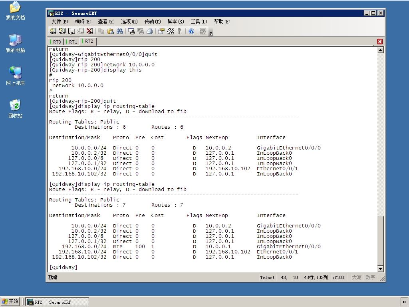Open the 传输(T) menu

(x=152, y=22)
